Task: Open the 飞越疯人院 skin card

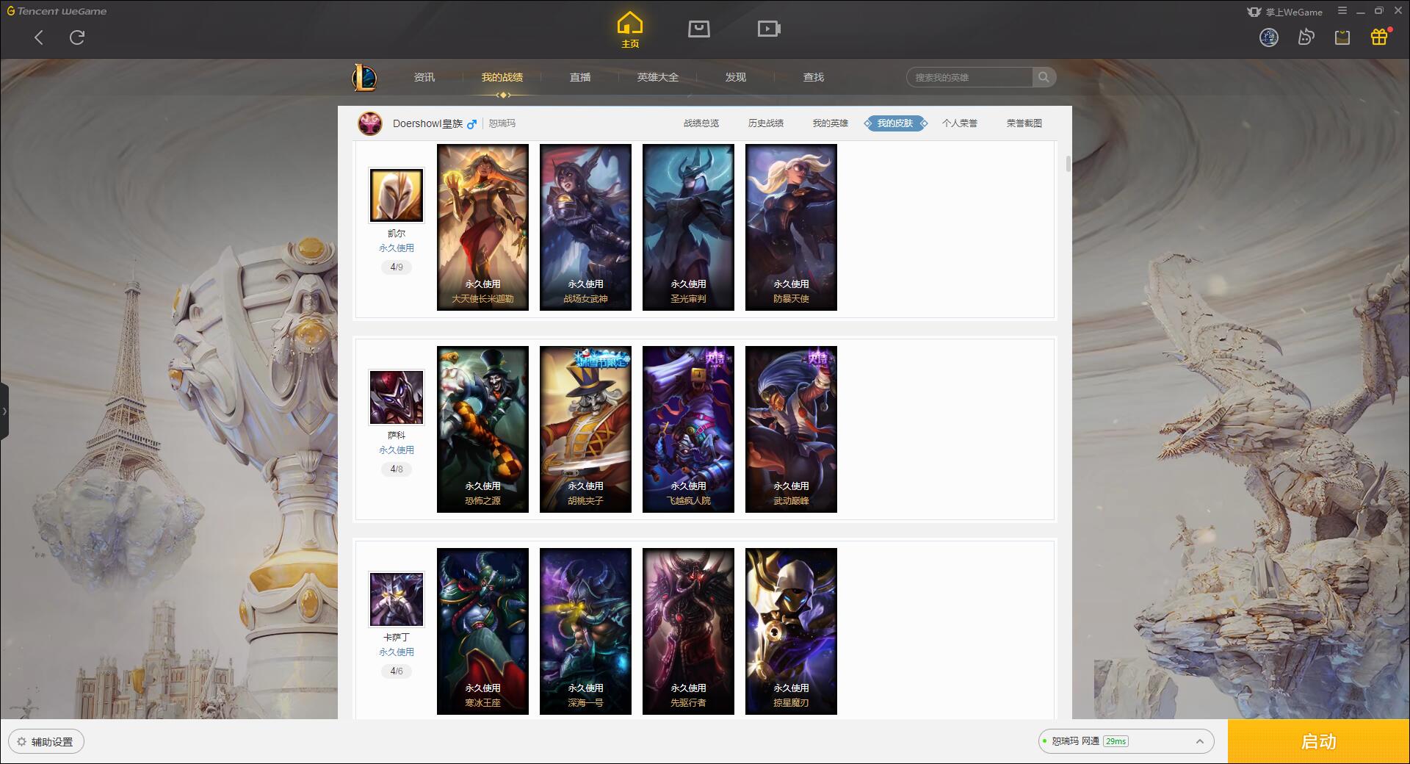Action: [x=688, y=429]
